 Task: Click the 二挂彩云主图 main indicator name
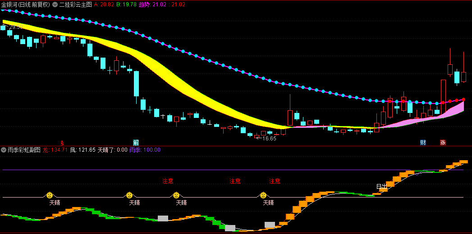click(76, 4)
